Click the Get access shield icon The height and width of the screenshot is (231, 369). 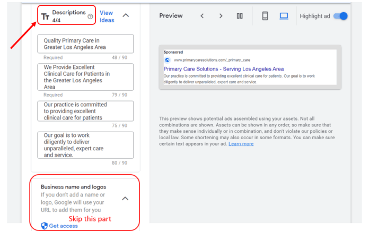(44, 226)
